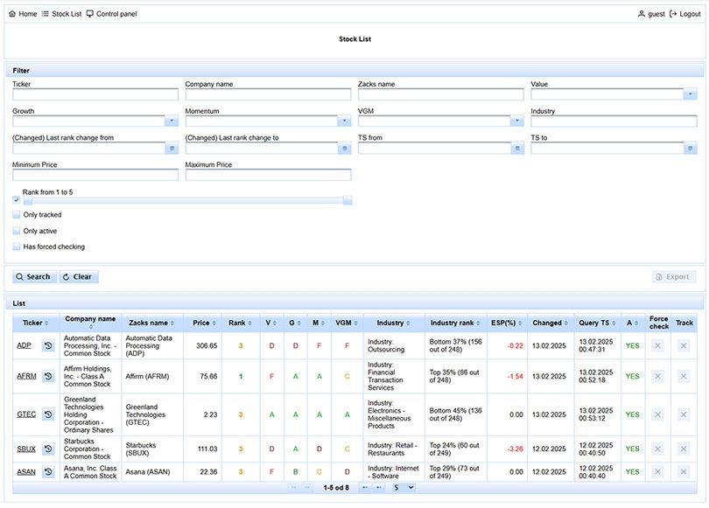Click the history icon beside SBUX

[48, 449]
